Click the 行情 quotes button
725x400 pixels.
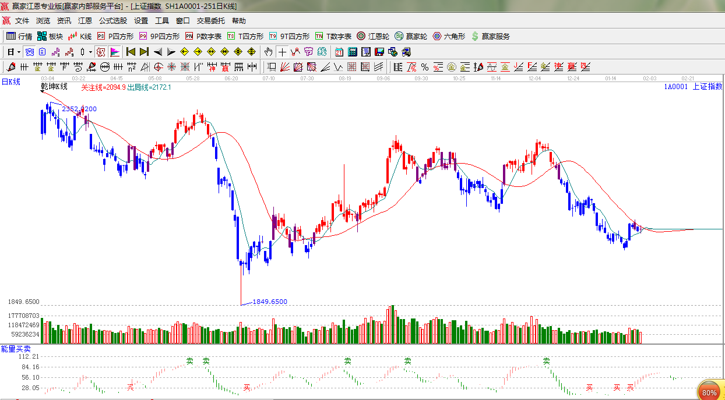pos(19,36)
